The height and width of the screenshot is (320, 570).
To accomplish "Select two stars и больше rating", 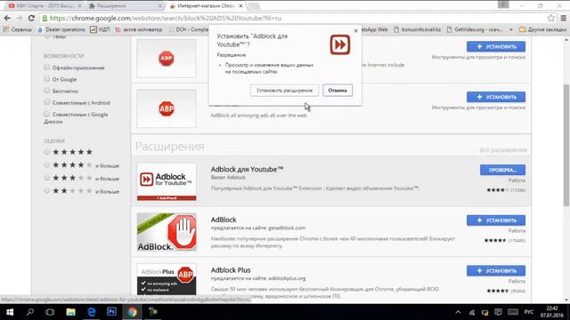I will 46,191.
